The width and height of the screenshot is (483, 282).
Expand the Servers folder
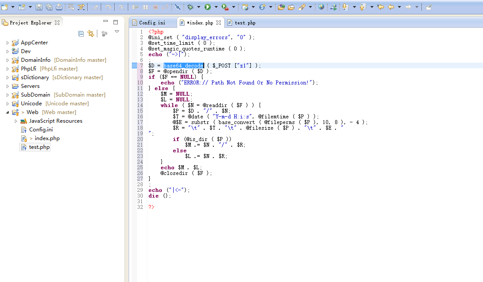coord(8,86)
